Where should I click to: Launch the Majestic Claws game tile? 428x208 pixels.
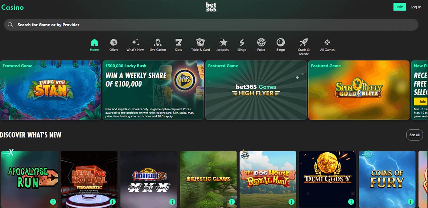208,179
